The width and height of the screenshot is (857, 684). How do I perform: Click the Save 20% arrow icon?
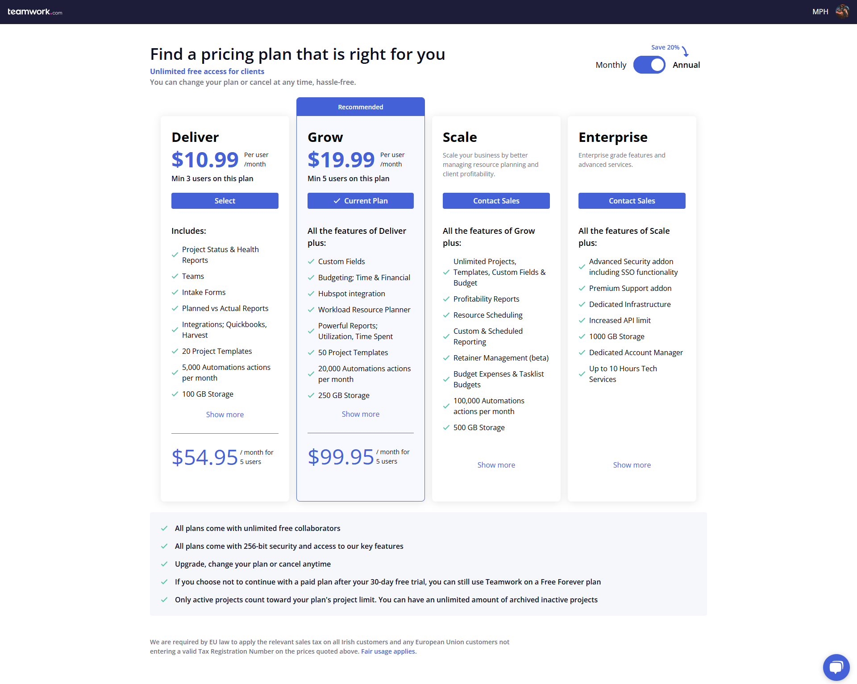click(685, 51)
